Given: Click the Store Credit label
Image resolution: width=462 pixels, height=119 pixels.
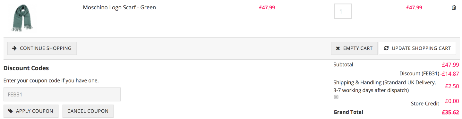Looking at the screenshot, I should (425, 104).
